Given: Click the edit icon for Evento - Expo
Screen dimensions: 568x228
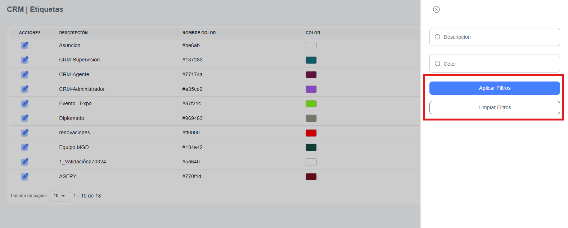Looking at the screenshot, I should point(24,104).
